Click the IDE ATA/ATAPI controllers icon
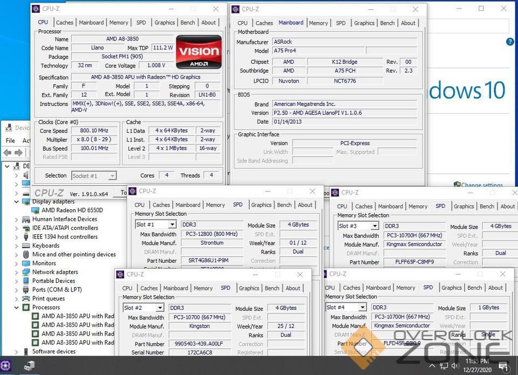This screenshot has width=518, height=375. [x=26, y=228]
